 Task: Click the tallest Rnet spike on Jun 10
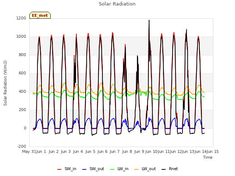[x=149, y=20]
